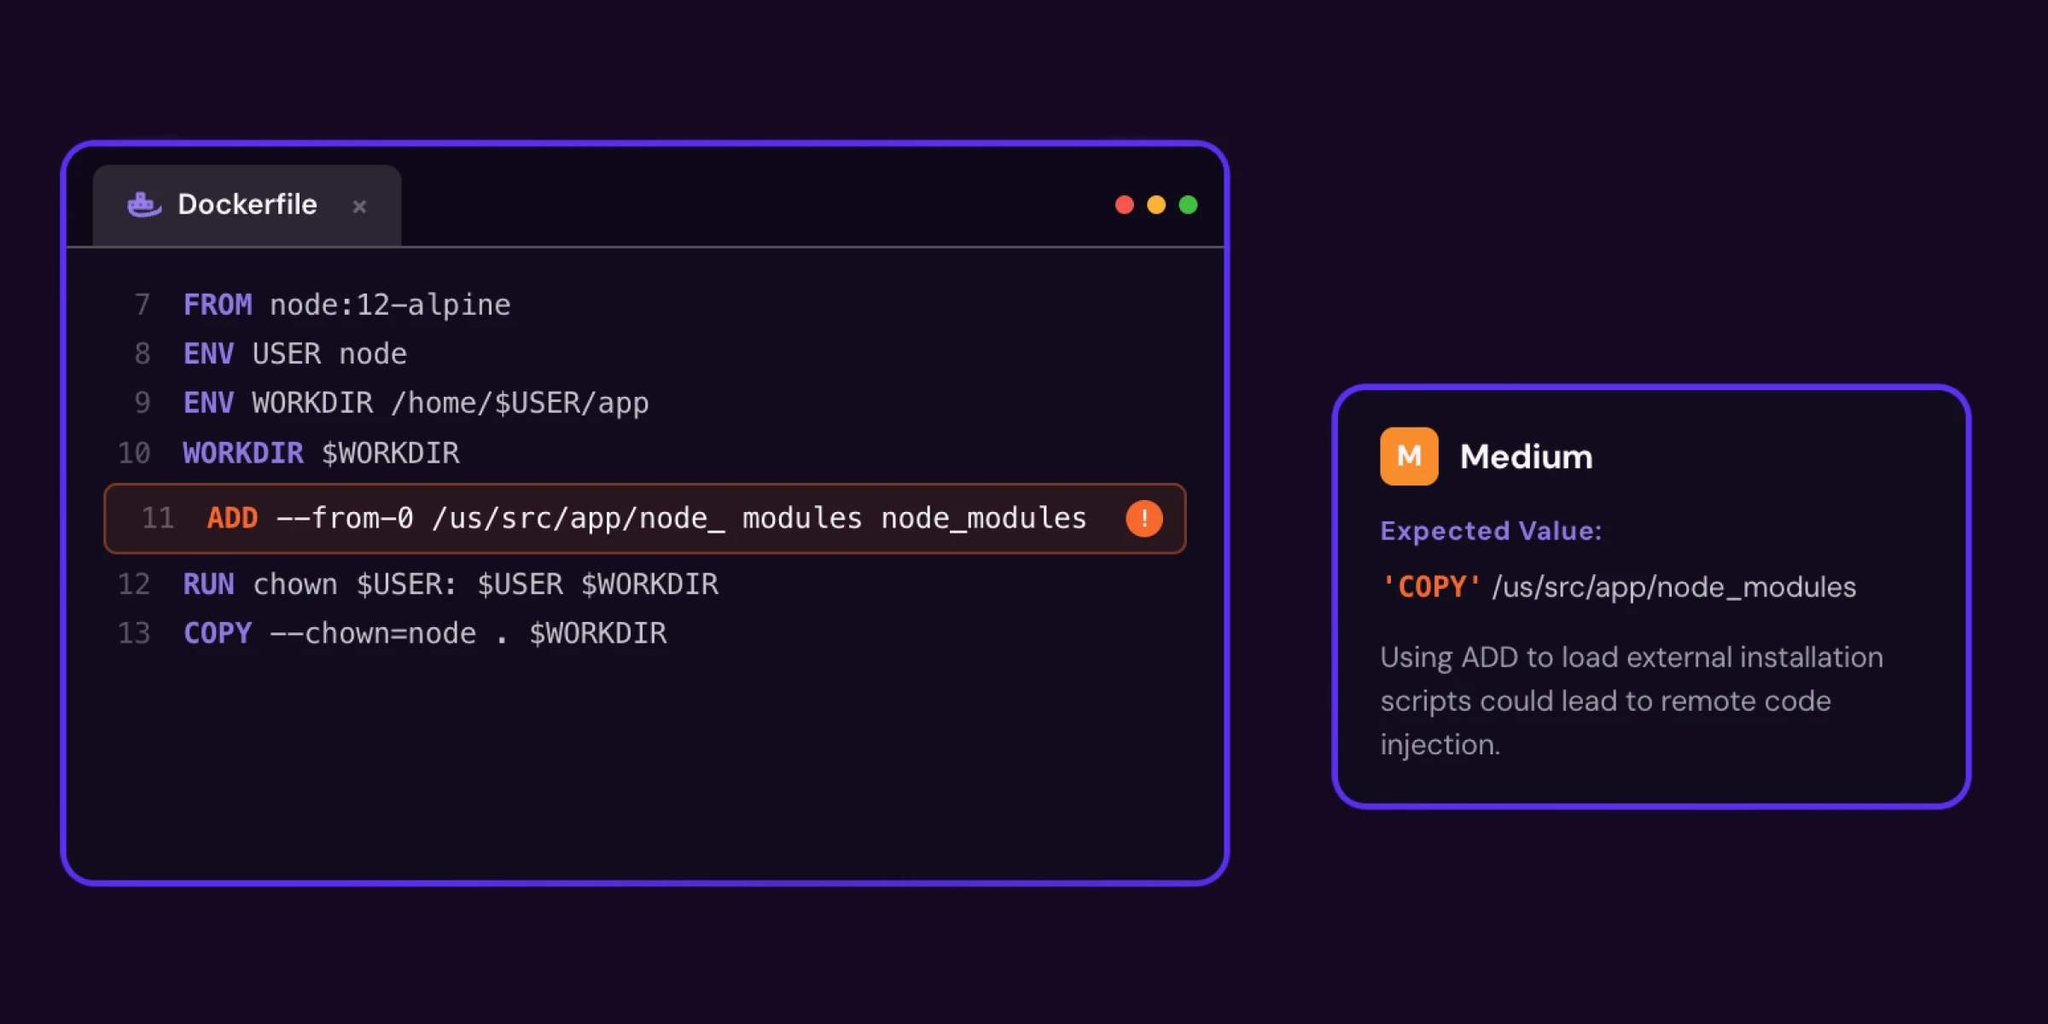
Task: Click line number 7 in the gutter
Action: tap(142, 305)
